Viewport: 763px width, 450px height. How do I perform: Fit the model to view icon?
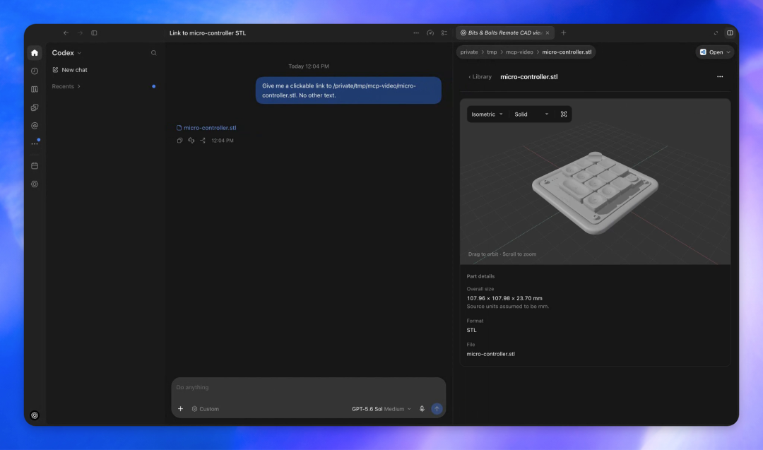click(564, 114)
